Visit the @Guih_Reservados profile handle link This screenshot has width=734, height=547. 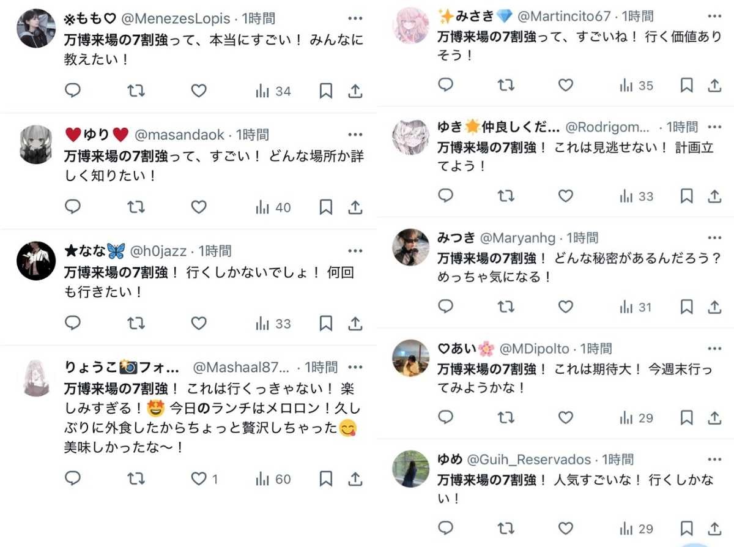(529, 460)
